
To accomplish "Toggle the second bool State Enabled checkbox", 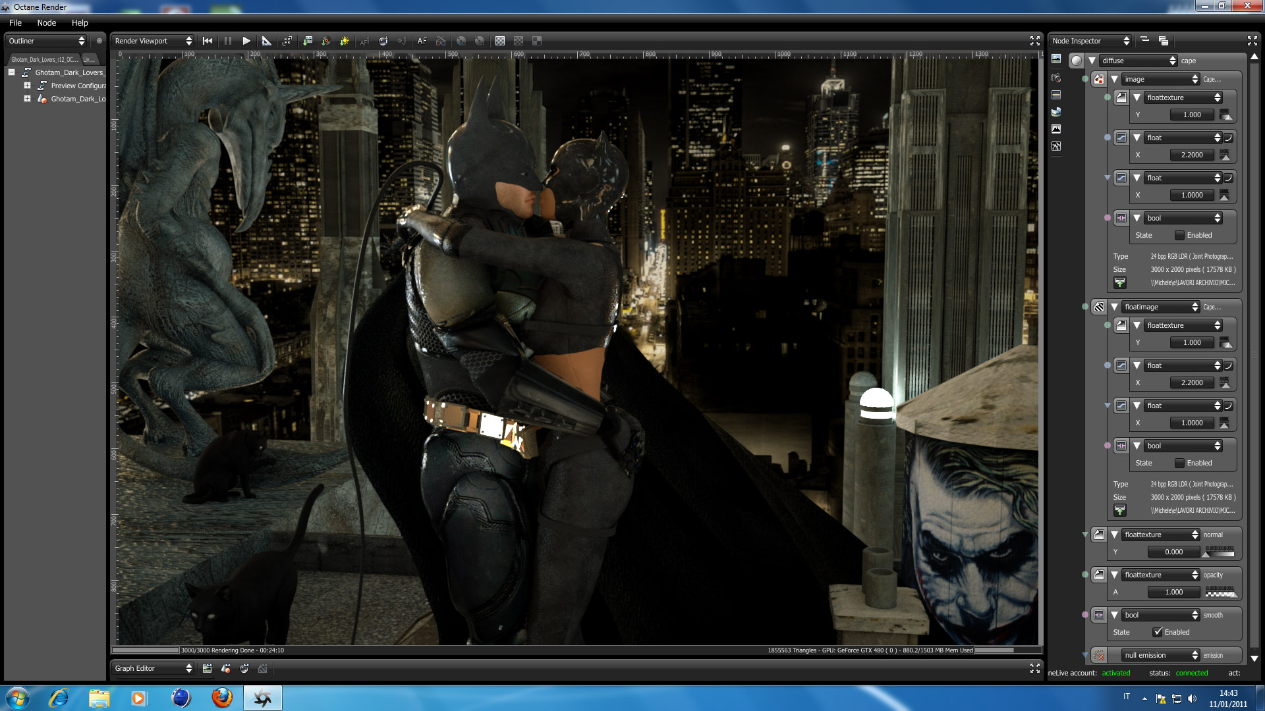I will click(x=1179, y=463).
